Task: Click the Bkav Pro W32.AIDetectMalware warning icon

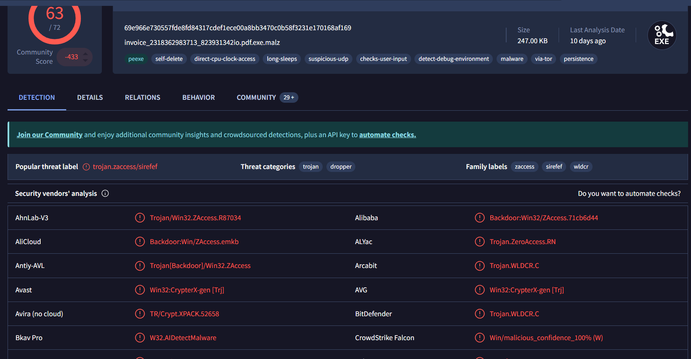Action: click(x=140, y=338)
